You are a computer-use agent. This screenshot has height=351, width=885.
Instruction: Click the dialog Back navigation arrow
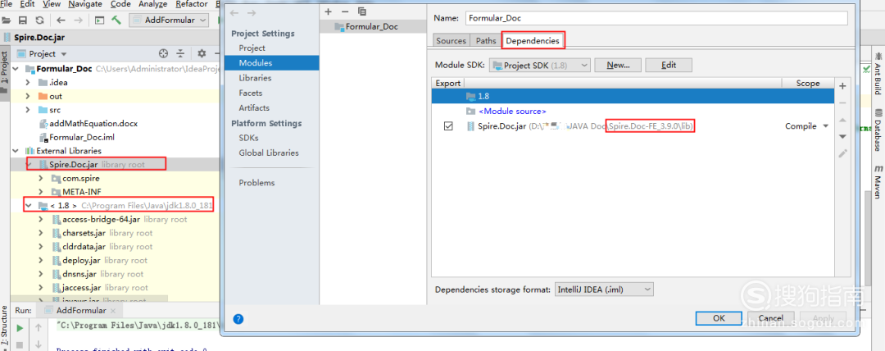pos(235,12)
